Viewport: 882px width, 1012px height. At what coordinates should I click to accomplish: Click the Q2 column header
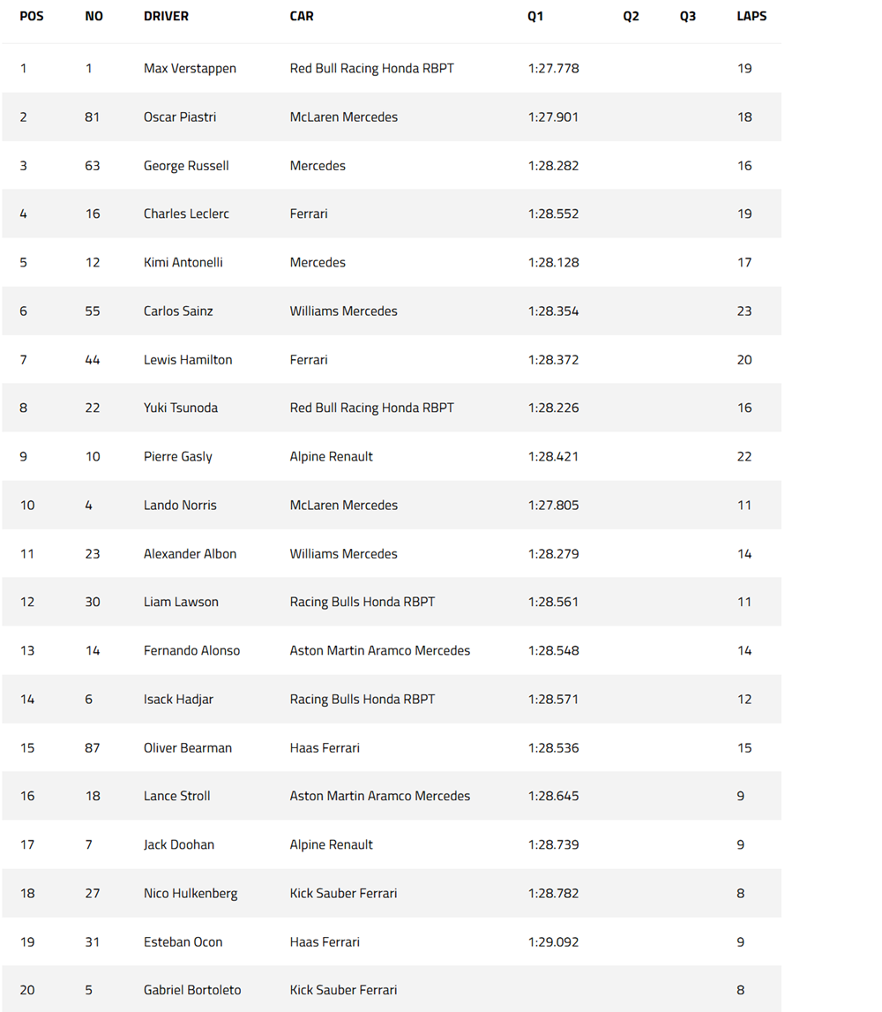click(631, 17)
